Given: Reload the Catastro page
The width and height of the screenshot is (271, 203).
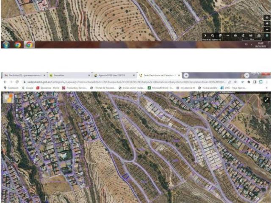Looking at the screenshot, I should coord(17,82).
